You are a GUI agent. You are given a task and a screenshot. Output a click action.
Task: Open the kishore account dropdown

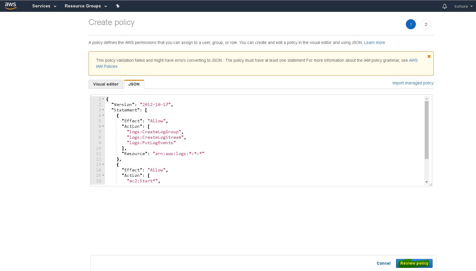point(463,6)
